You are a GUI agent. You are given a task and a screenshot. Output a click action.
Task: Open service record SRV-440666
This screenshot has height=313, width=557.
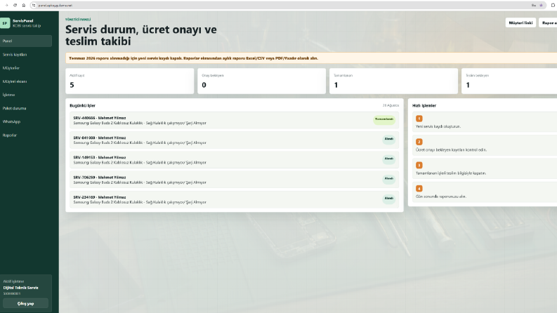(234, 120)
